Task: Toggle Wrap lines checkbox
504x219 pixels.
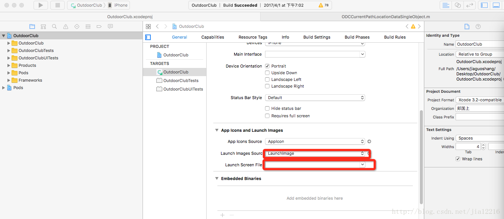Action: [458, 159]
